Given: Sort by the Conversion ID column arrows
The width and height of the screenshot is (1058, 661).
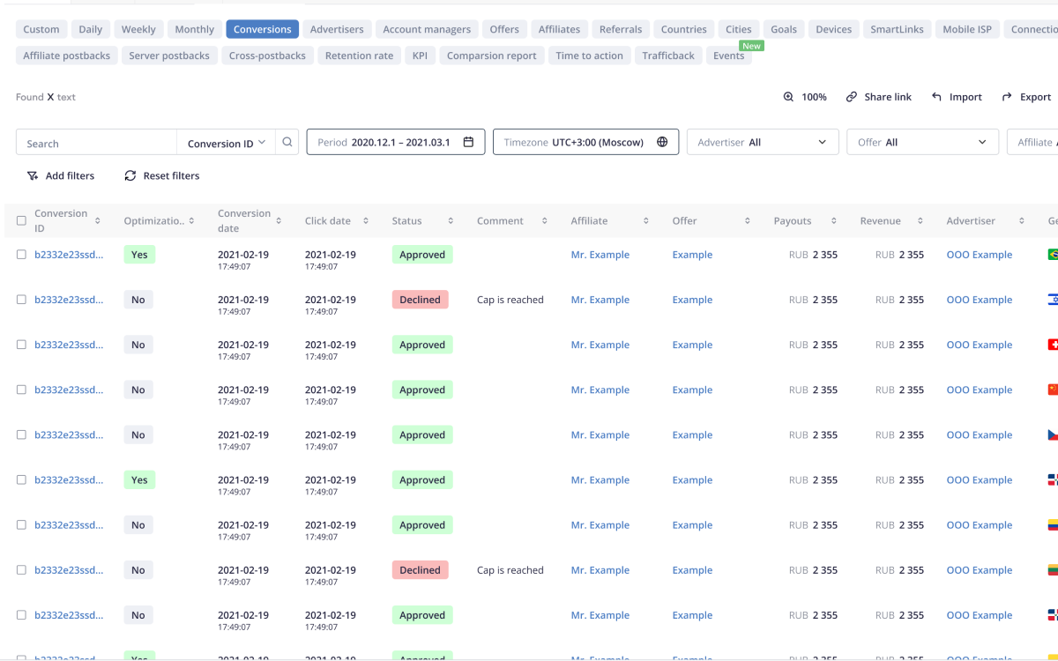Looking at the screenshot, I should (98, 221).
